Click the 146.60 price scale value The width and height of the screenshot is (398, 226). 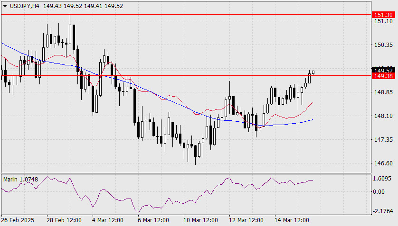tap(383, 163)
